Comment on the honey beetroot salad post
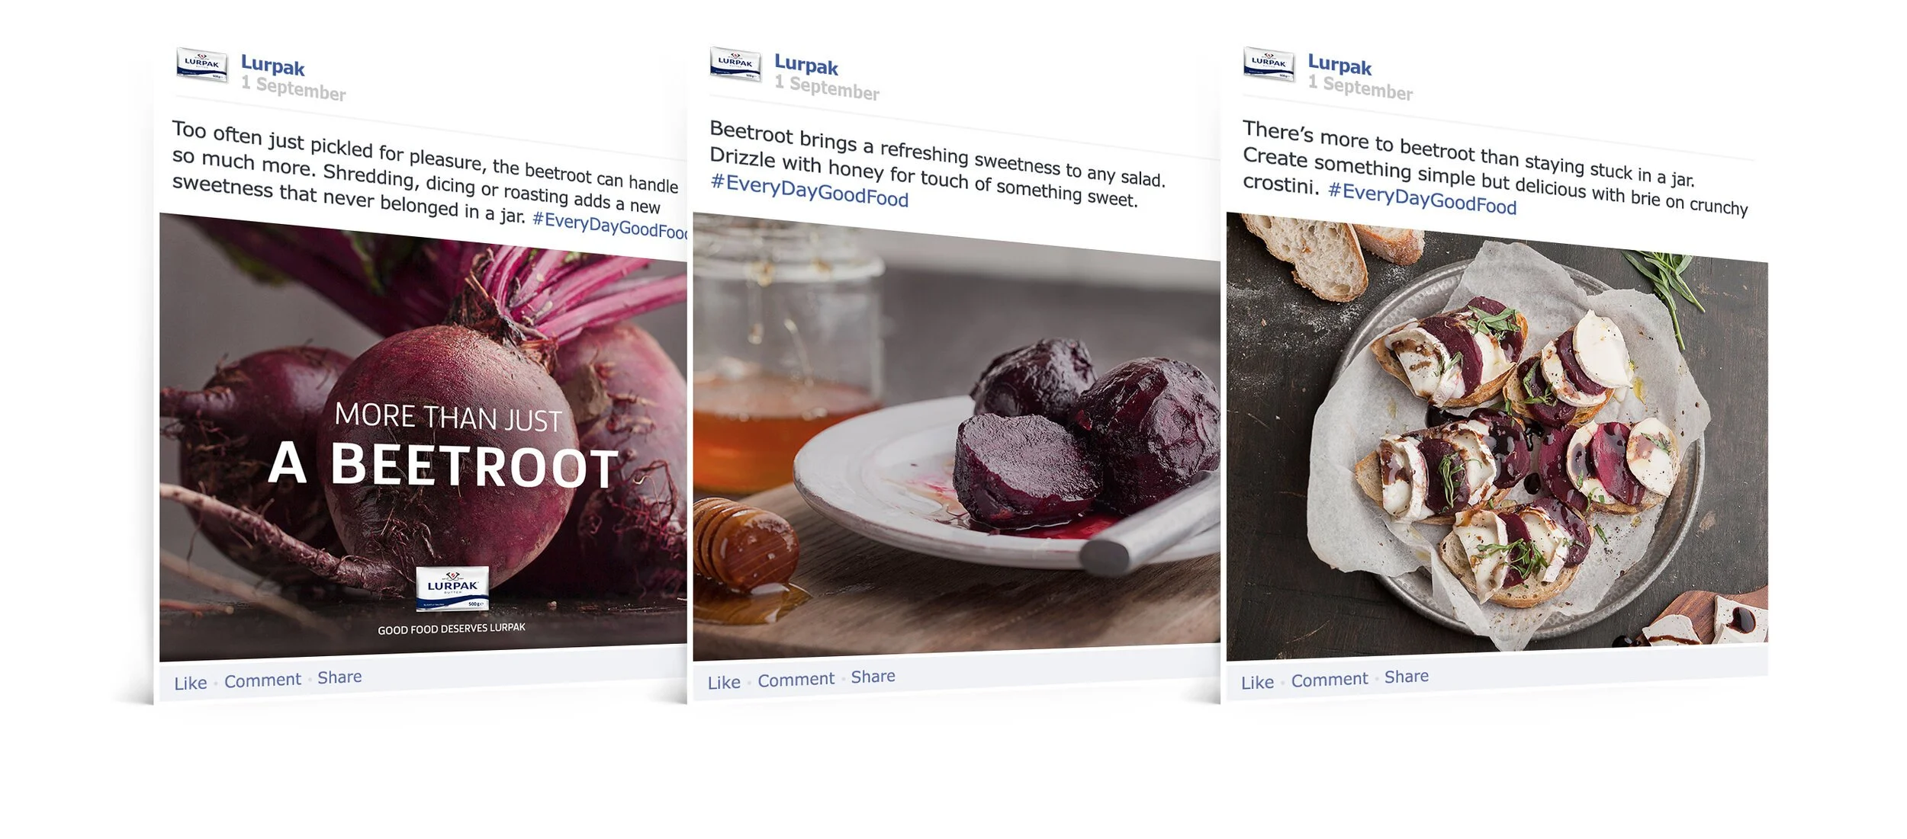This screenshot has height=839, width=1907. click(x=796, y=679)
